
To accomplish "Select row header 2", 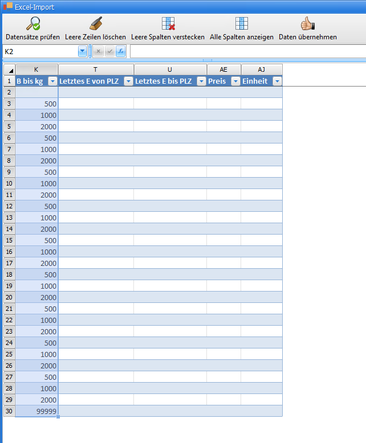I will click(9, 92).
